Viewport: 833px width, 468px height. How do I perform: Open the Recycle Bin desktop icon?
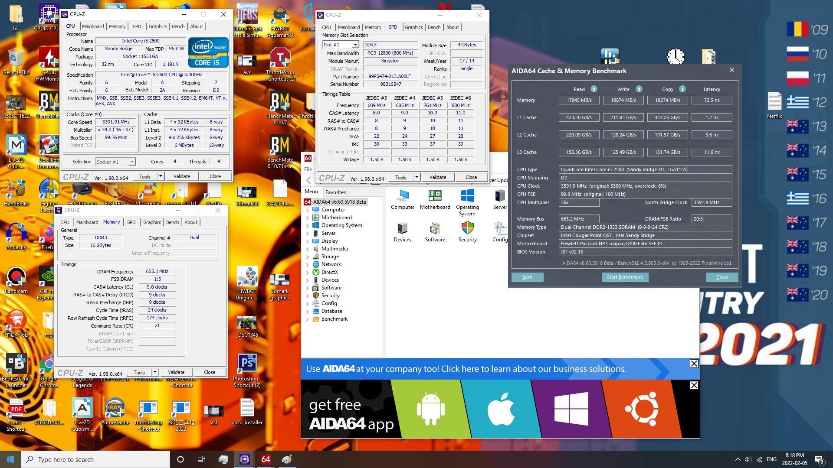click(16, 61)
